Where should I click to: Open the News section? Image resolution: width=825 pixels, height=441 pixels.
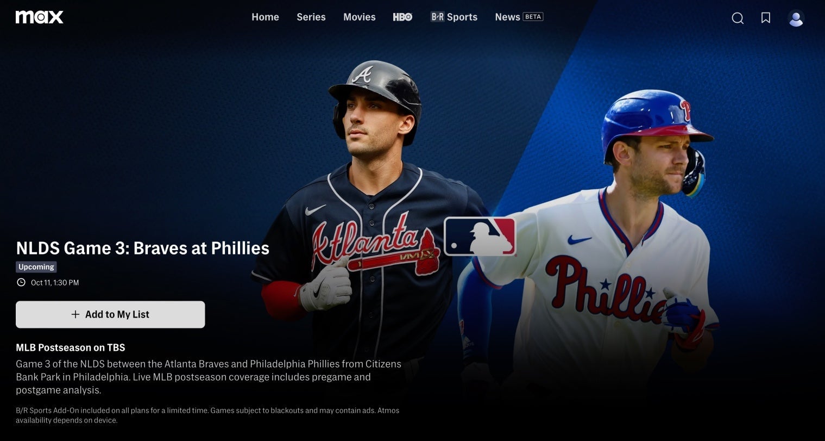tap(507, 17)
